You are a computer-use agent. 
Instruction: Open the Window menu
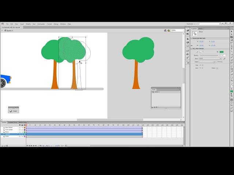[63, 24]
